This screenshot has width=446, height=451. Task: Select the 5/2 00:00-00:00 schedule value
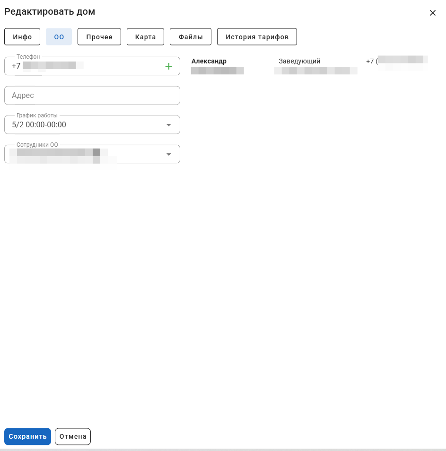tap(39, 125)
